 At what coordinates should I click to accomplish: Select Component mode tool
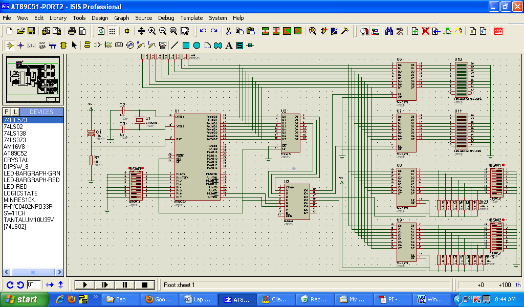10,45
